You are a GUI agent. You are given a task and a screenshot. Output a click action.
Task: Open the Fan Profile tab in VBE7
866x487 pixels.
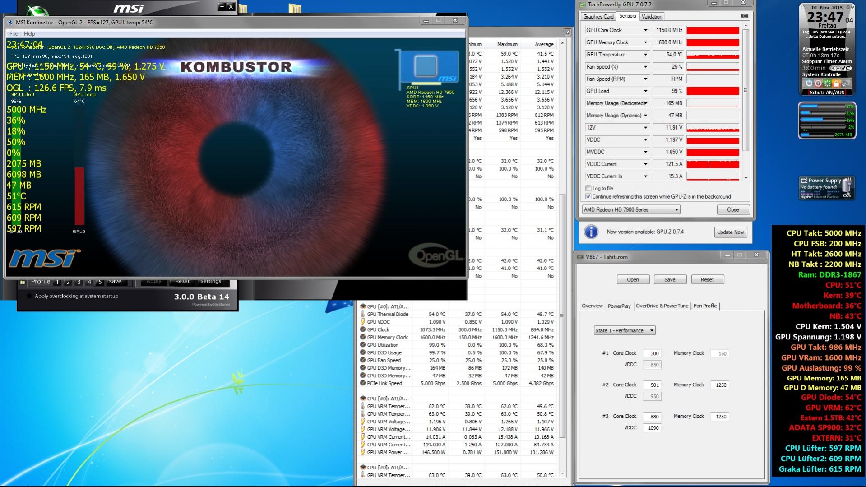pyautogui.click(x=705, y=306)
